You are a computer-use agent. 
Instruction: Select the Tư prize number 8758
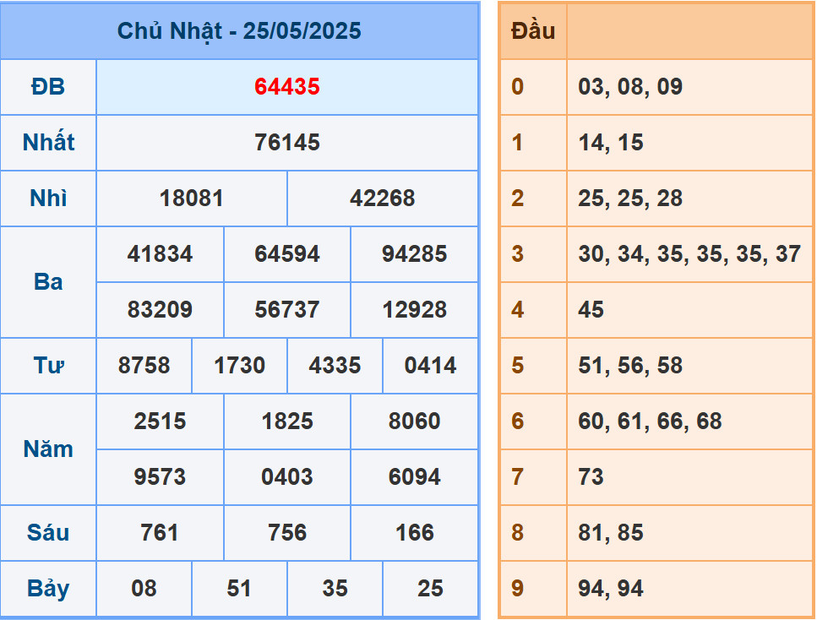click(144, 366)
